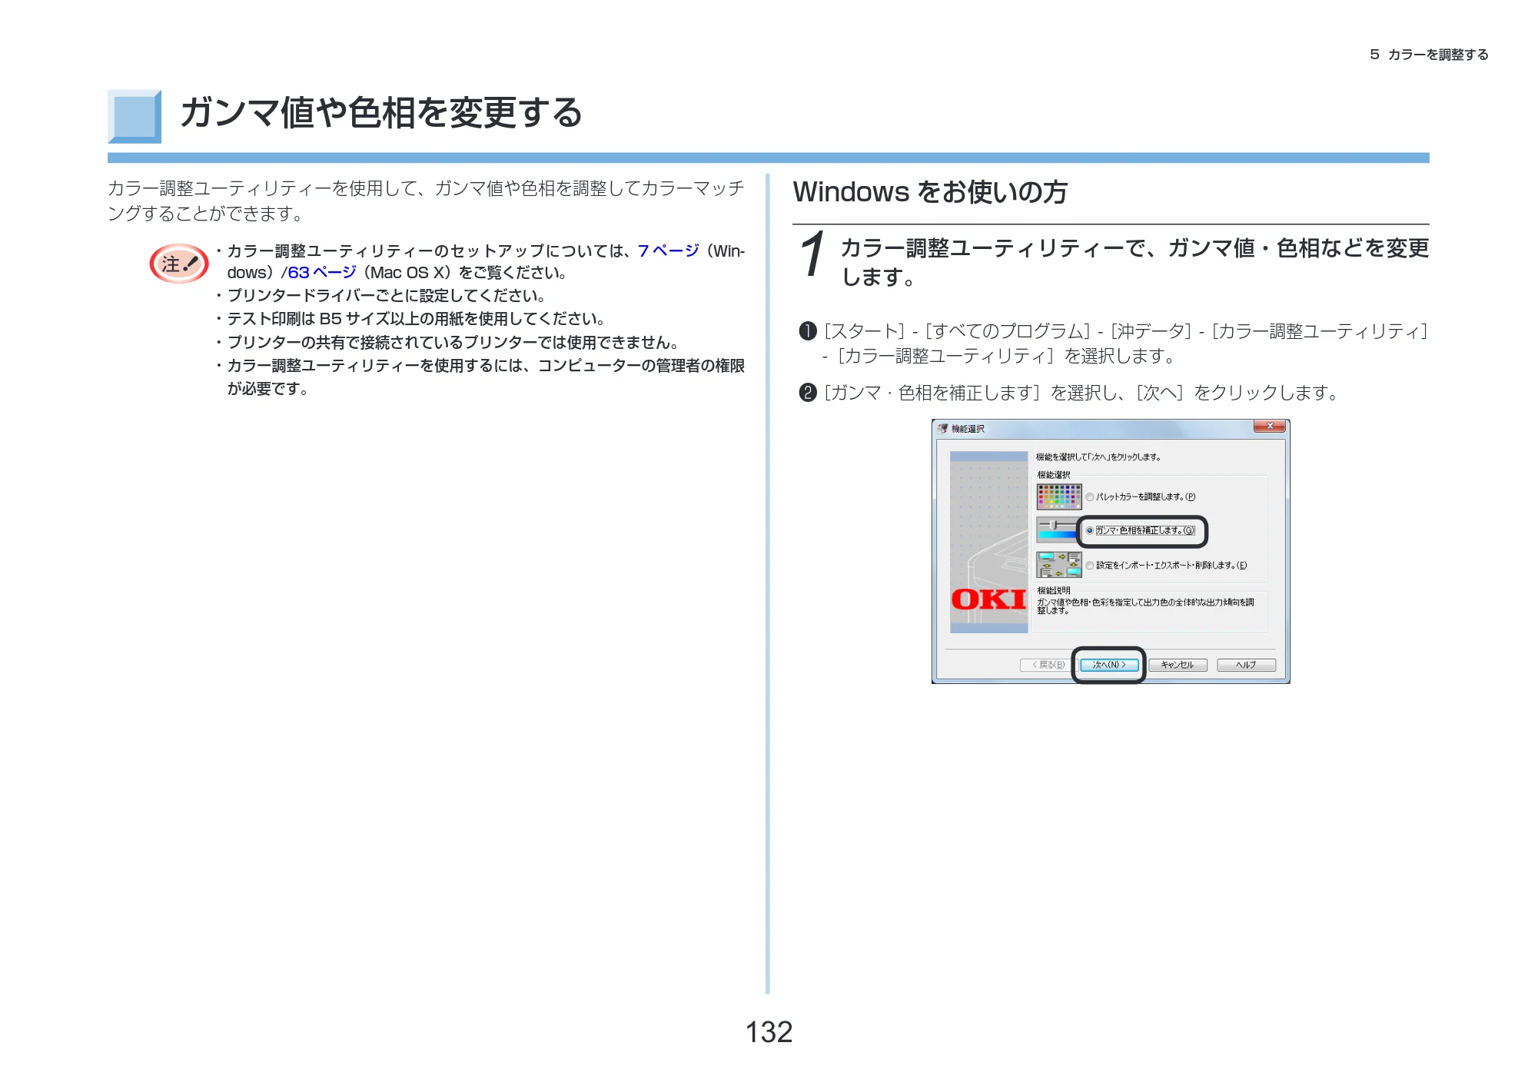Click the import/export settings icon
Viewport: 1538px width, 1089px height.
click(x=1059, y=565)
